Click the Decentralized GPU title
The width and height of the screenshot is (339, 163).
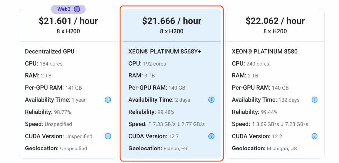(x=50, y=51)
